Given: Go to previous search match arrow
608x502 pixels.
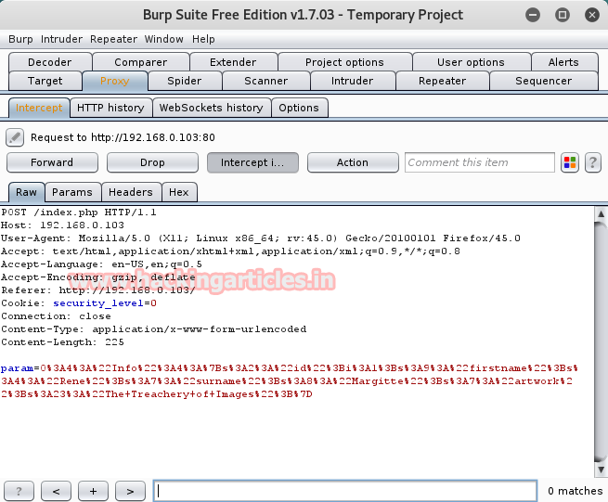Looking at the screenshot, I should [x=56, y=491].
